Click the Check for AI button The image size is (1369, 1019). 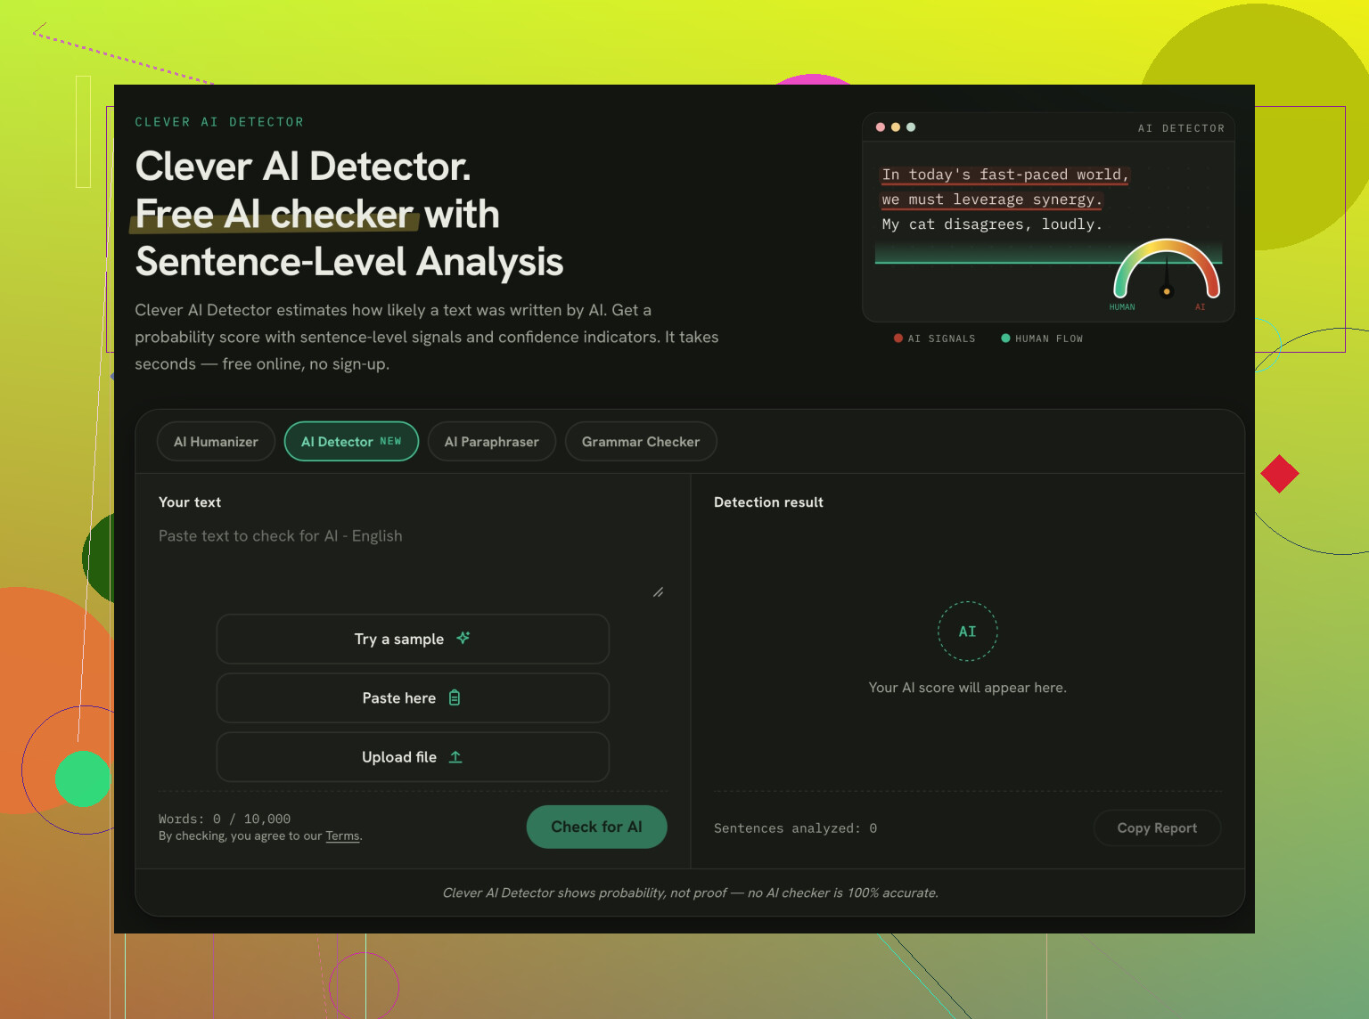tap(596, 827)
